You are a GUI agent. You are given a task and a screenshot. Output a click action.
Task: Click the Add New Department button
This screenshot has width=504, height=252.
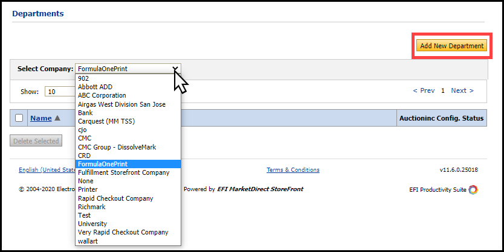[452, 46]
